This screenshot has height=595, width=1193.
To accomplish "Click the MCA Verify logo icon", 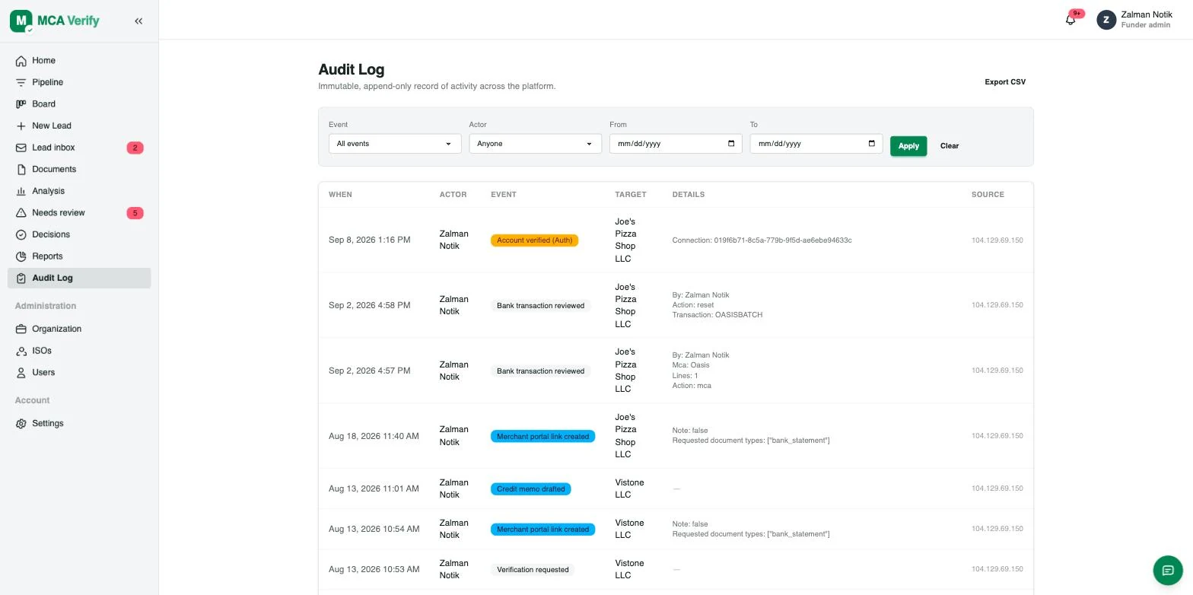I will point(21,21).
